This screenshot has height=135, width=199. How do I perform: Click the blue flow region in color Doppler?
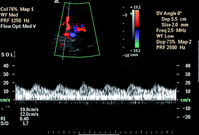click(x=74, y=33)
